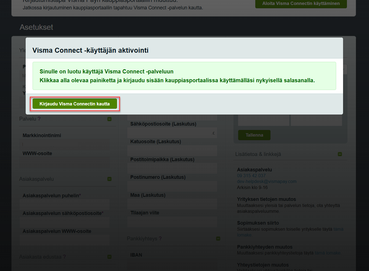369x271 pixels.
Task: Focus the Postitoimipaikka (Laskutus) field
Action: (x=172, y=168)
